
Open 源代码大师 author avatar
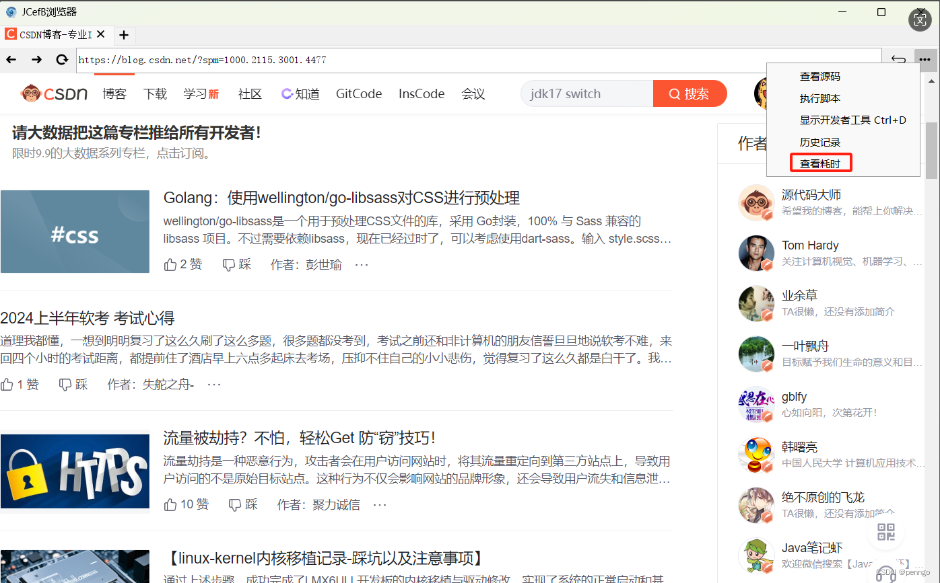tap(756, 202)
